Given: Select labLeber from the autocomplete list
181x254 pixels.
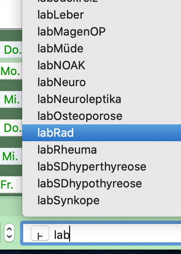Looking at the screenshot, I should (x=102, y=15).
